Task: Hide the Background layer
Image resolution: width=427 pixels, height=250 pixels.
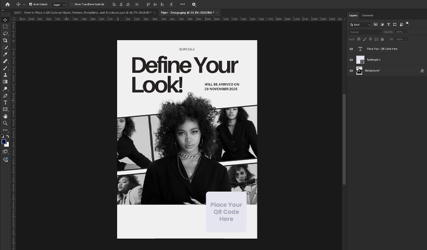Action: coord(351,71)
